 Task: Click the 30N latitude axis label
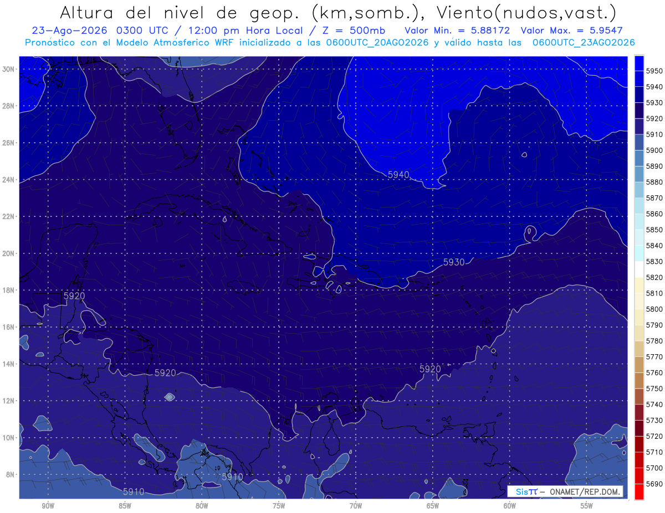[x=8, y=69]
